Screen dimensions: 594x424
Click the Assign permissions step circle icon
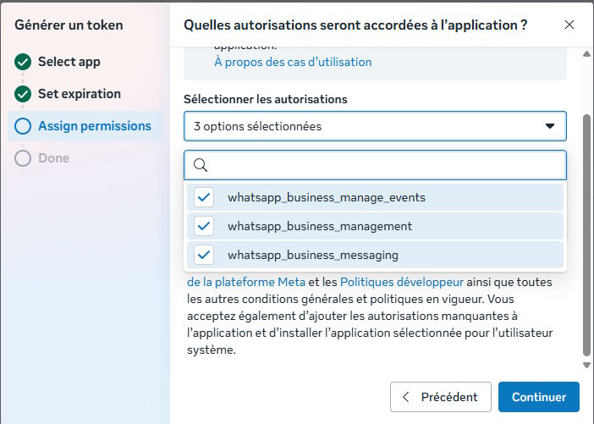coord(23,126)
